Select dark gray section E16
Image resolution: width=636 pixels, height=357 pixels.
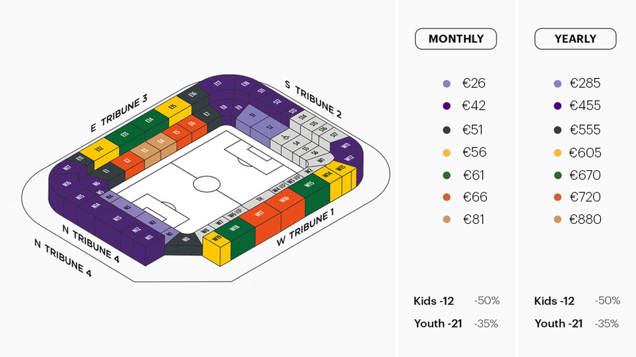click(193, 95)
